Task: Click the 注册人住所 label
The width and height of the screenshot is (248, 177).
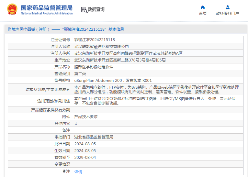Action: point(60,53)
